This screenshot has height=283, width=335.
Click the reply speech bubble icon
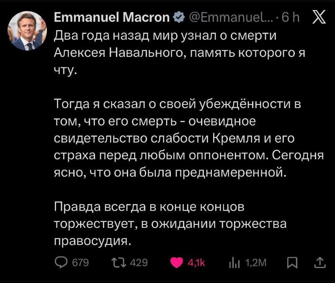click(62, 263)
